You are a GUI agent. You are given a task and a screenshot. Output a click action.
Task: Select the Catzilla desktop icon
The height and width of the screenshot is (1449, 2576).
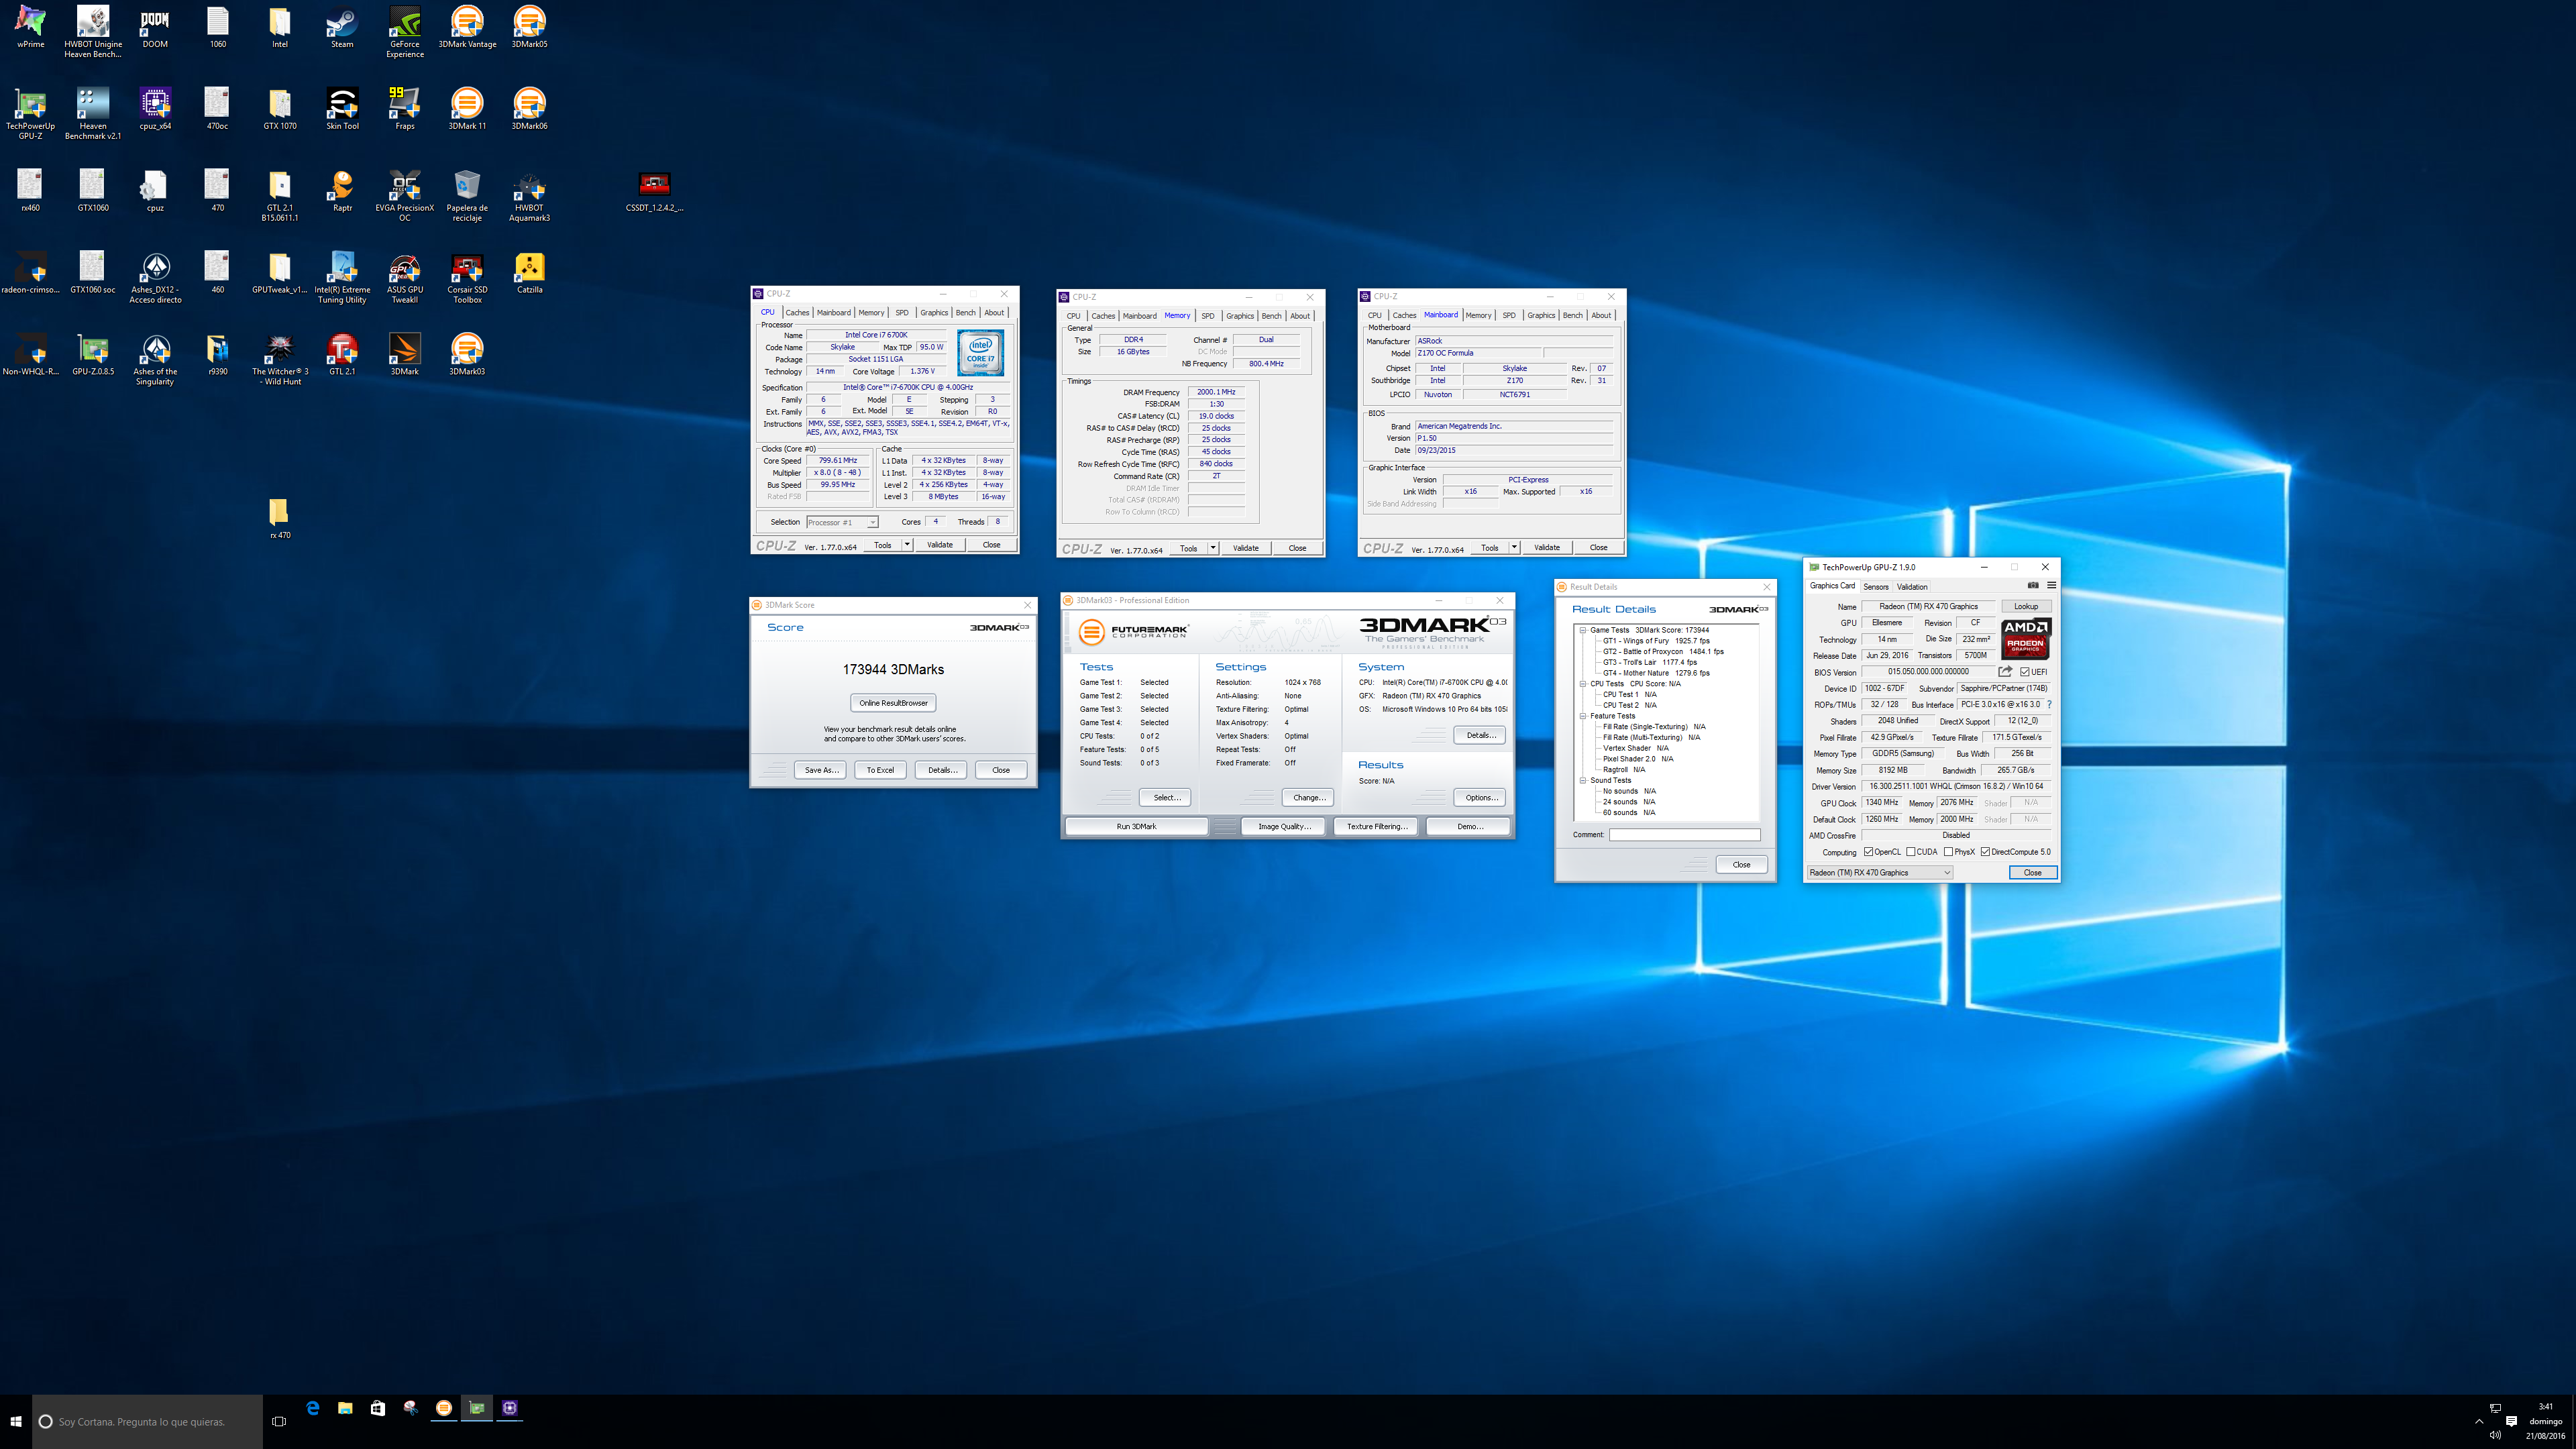pyautogui.click(x=529, y=273)
